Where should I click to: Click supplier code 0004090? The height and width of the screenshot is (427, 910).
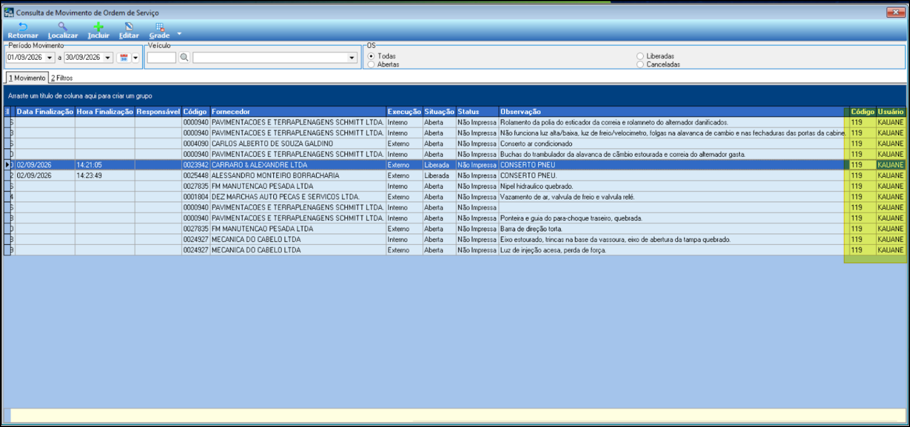[196, 144]
